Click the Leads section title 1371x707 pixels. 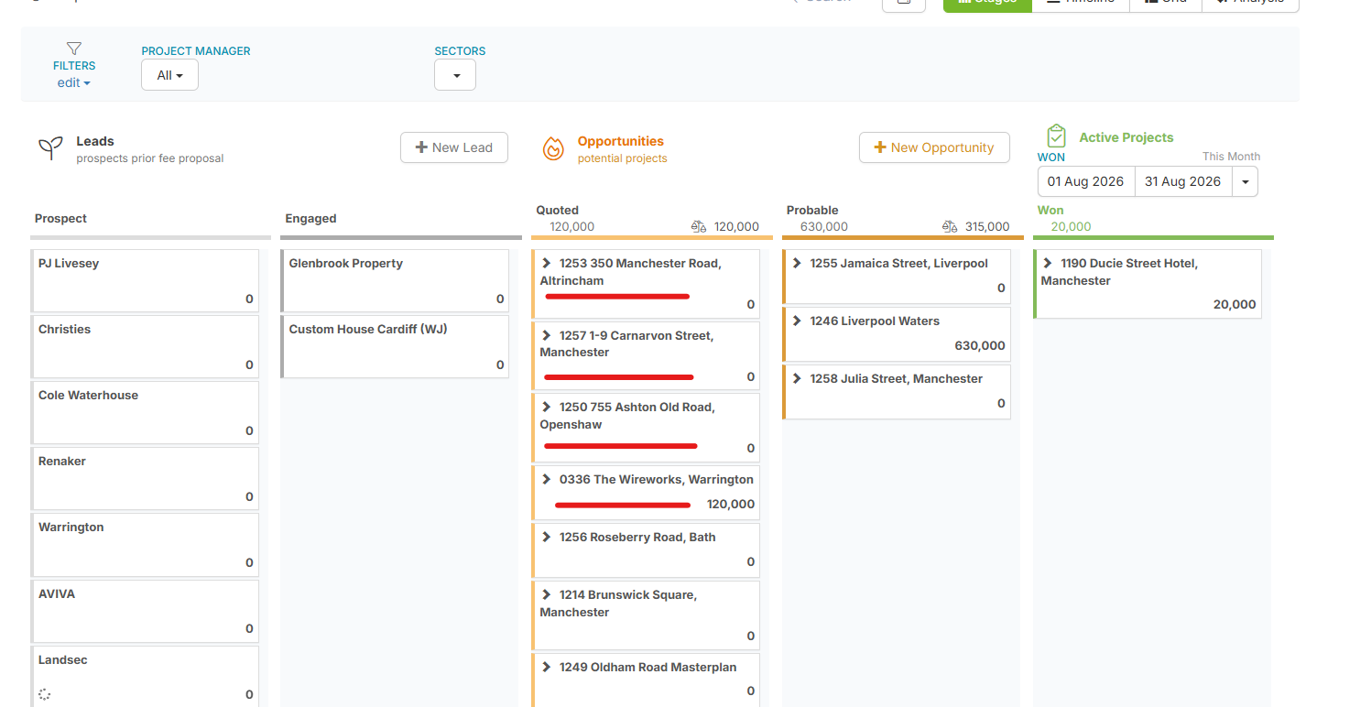point(95,141)
